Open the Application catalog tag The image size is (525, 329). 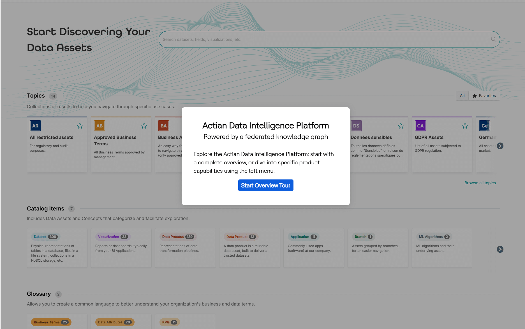click(x=304, y=237)
